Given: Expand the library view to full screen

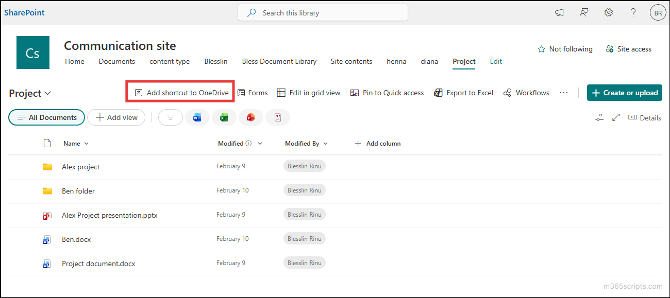Looking at the screenshot, I should click(616, 117).
